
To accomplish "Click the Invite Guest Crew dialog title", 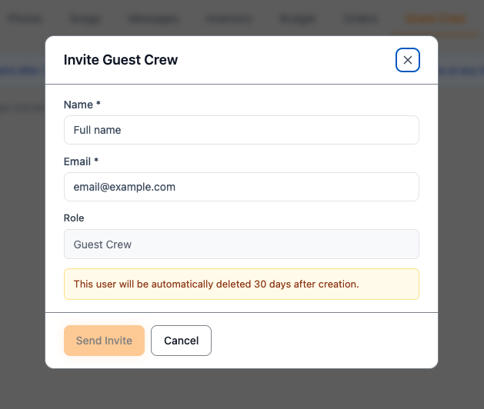I will (121, 60).
